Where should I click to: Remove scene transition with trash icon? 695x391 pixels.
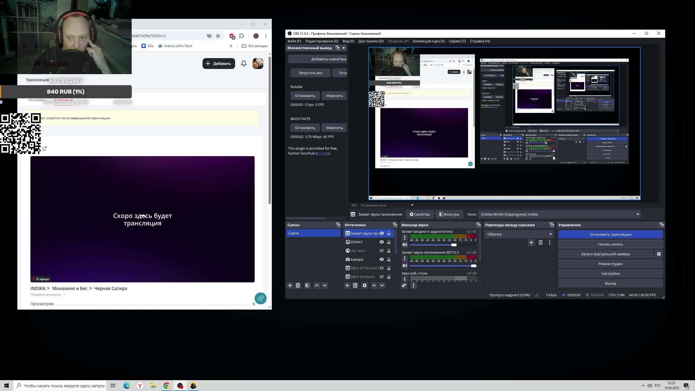[x=541, y=242]
